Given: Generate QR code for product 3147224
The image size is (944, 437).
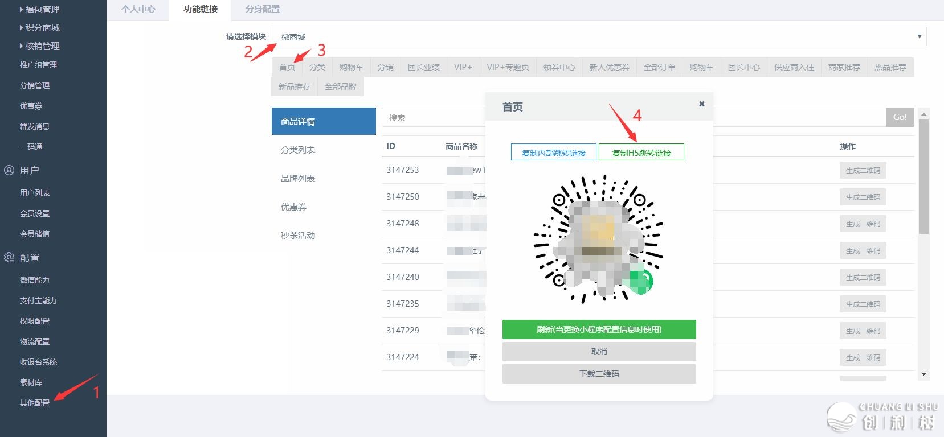Looking at the screenshot, I should click(863, 357).
